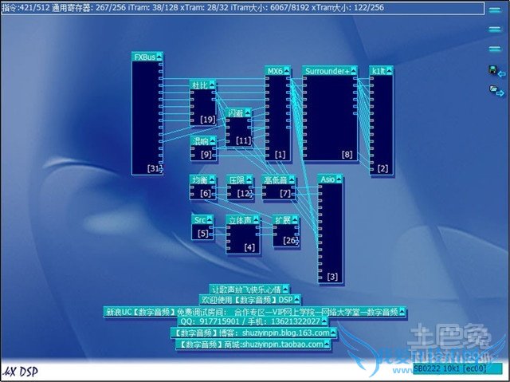The height and width of the screenshot is (382, 510).
Task: Select the 欢迎使用【数字音频】DSP label block
Action: click(249, 299)
